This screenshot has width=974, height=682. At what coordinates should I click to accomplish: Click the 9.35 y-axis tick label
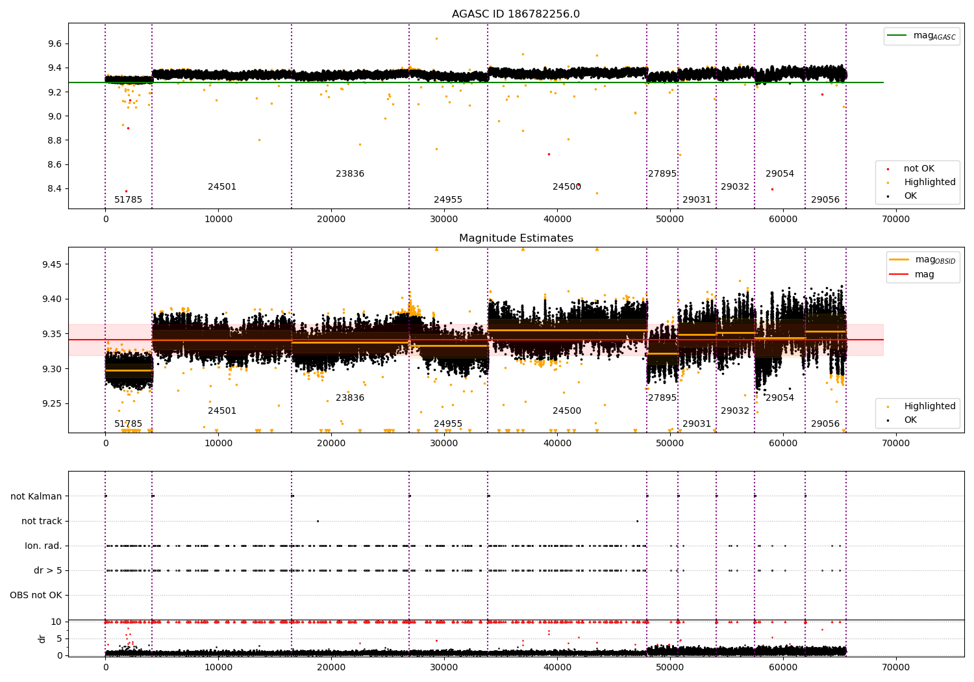tap(52, 334)
